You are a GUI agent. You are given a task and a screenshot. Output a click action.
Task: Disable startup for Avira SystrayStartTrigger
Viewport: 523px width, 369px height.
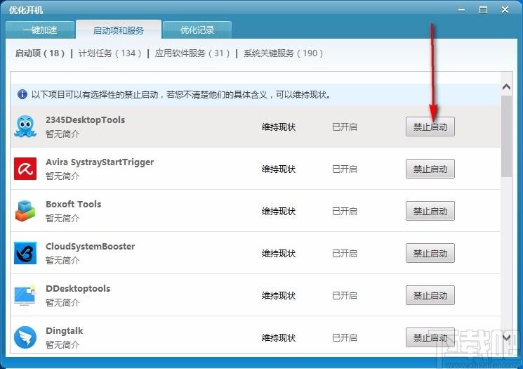pos(430,169)
